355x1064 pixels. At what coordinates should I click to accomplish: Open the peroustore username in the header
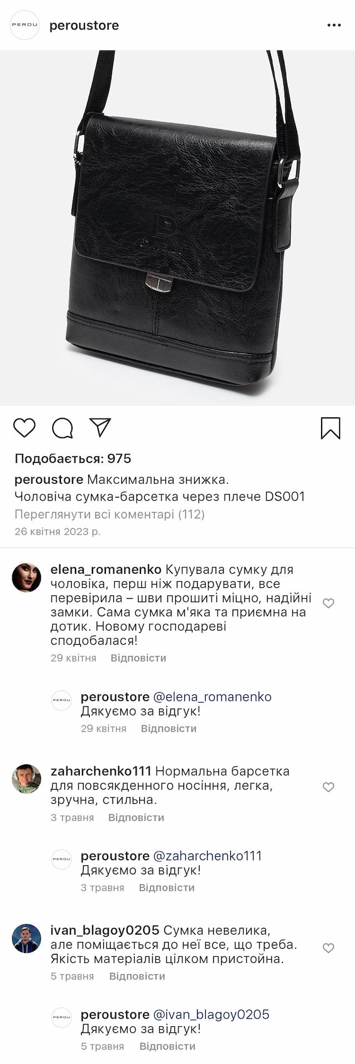click(84, 26)
